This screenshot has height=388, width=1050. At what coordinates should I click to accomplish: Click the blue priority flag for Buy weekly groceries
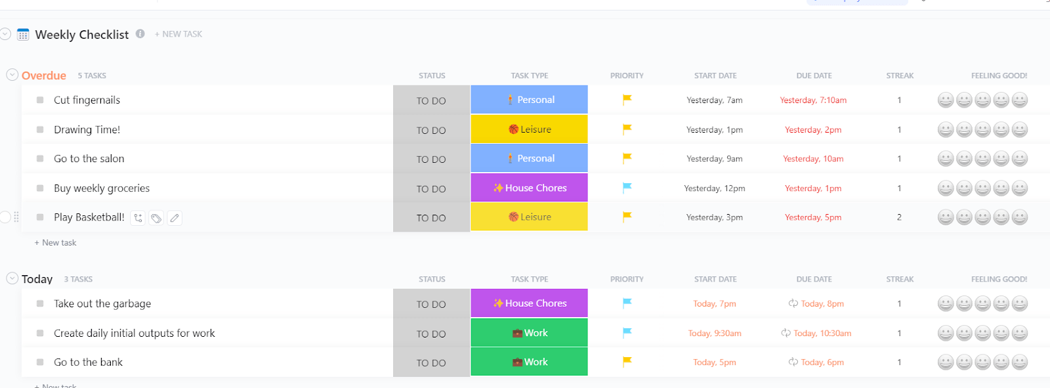tap(627, 188)
